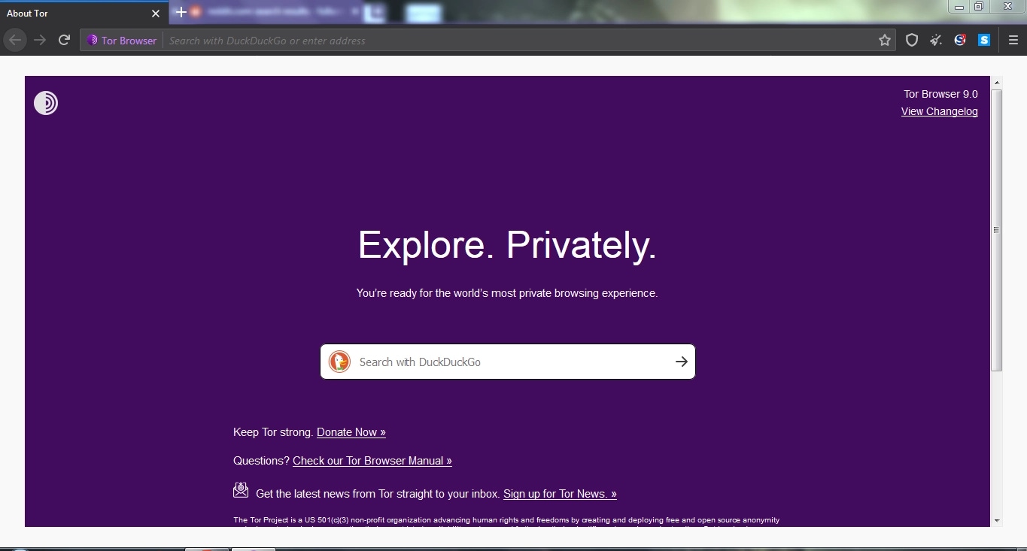The image size is (1027, 551).
Task: Bookmark this page with the star
Action: pos(885,41)
